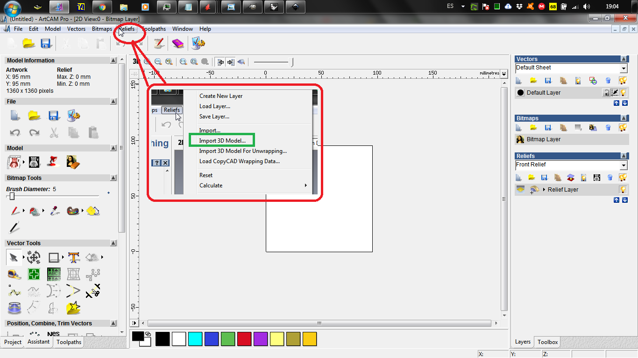Open the Bitmaps menu
The image size is (638, 358).
point(102,29)
